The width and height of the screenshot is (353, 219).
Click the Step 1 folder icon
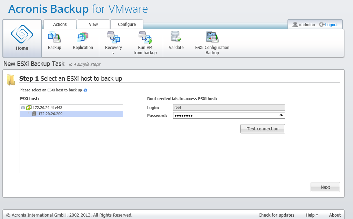(11, 80)
